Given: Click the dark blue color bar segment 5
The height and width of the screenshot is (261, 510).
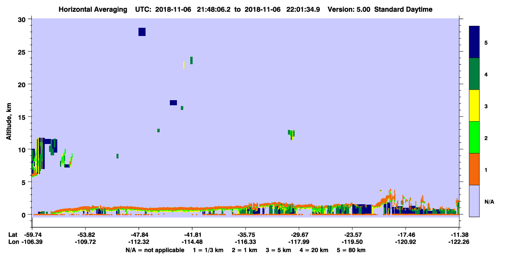Looking at the screenshot, I should [x=474, y=42].
